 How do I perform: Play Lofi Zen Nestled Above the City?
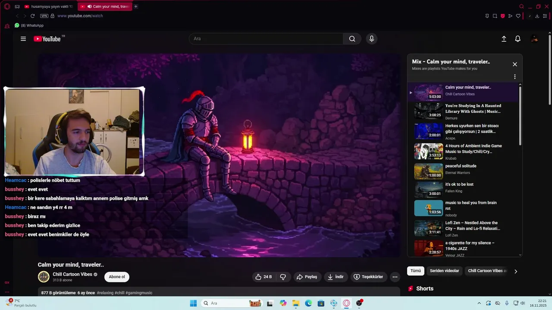464,229
